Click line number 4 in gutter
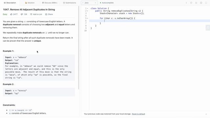Screen dimensions: 210x118 [86, 16]
